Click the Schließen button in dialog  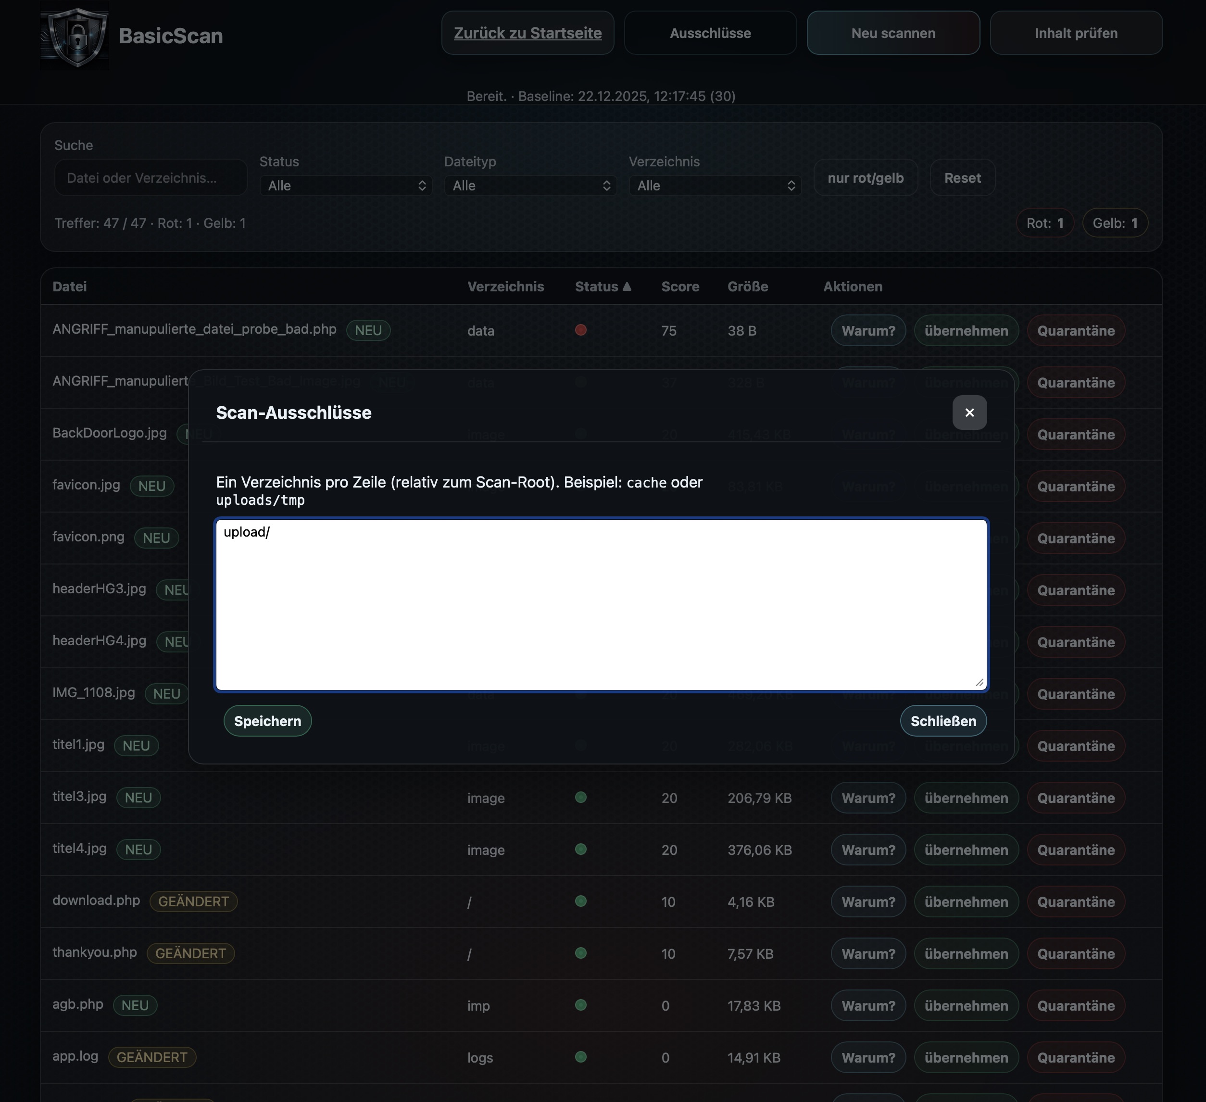pyautogui.click(x=943, y=721)
